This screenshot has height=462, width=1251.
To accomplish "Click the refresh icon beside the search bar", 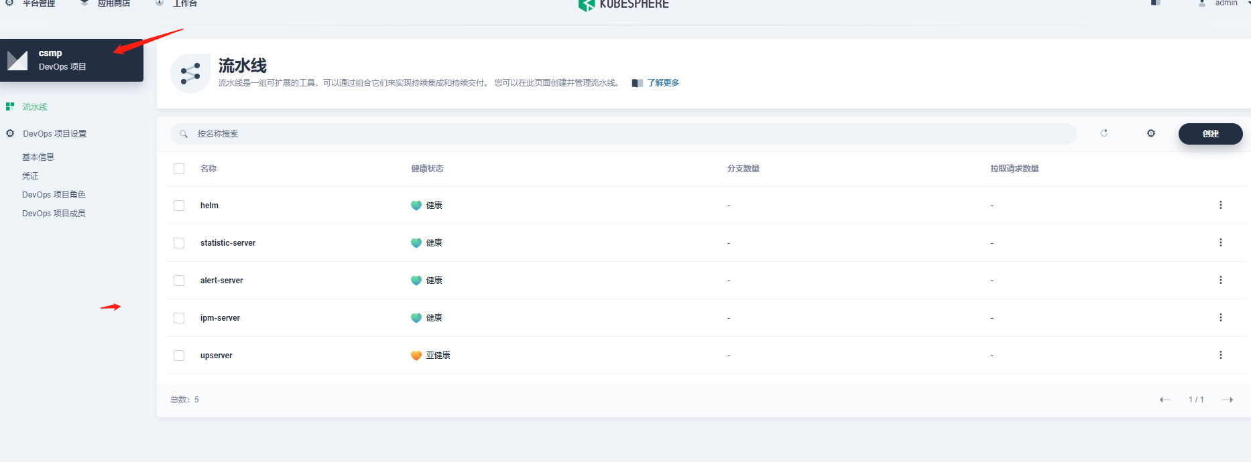I will pos(1104,133).
